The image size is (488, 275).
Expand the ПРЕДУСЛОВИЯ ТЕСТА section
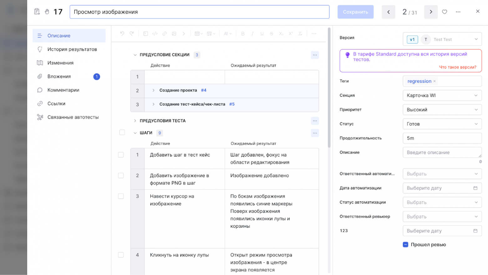pos(135,121)
